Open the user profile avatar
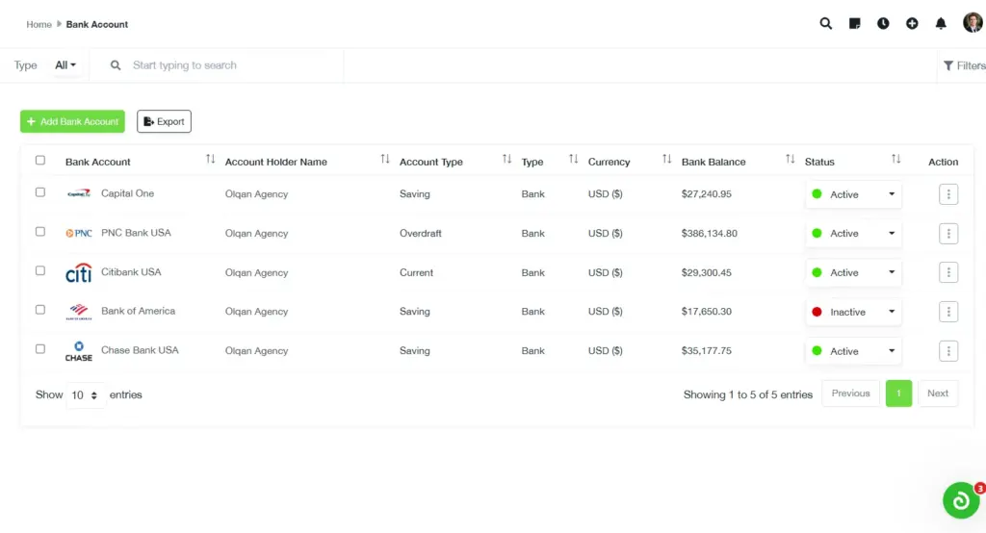 coord(973,23)
